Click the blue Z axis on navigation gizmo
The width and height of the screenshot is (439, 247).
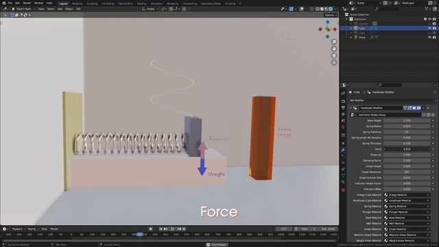click(328, 22)
